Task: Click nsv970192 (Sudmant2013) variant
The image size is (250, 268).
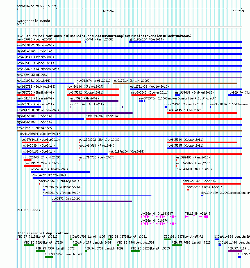Action: [165, 107]
